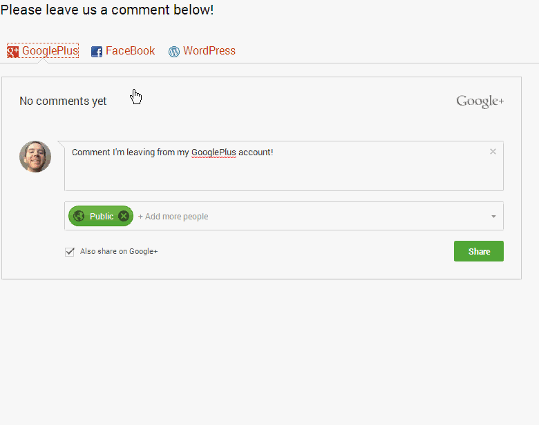The height and width of the screenshot is (425, 539).
Task: Click the No comments yet heading
Action: click(63, 101)
